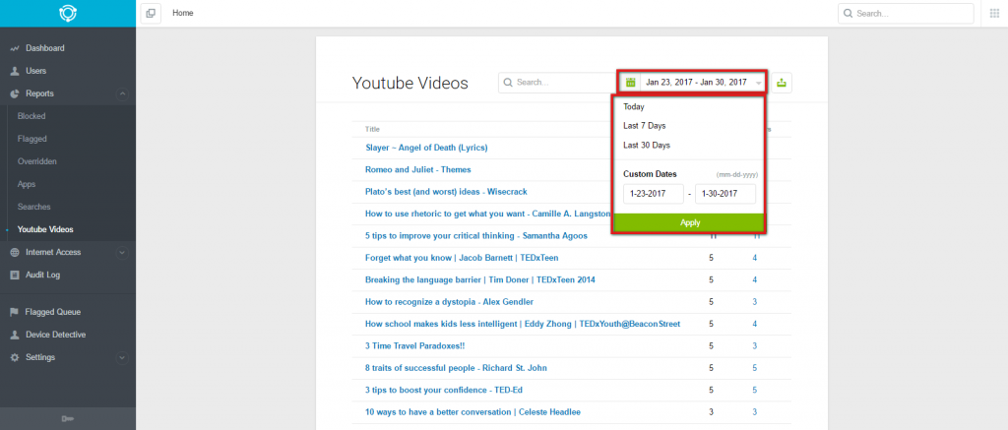Expand the Settings section chevron
Viewport: 1008px width, 430px height.
coord(122,357)
